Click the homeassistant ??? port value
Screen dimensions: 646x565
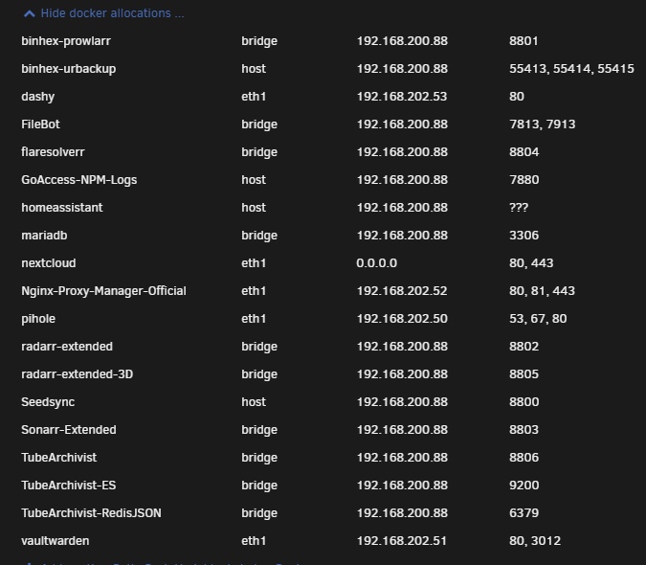519,207
